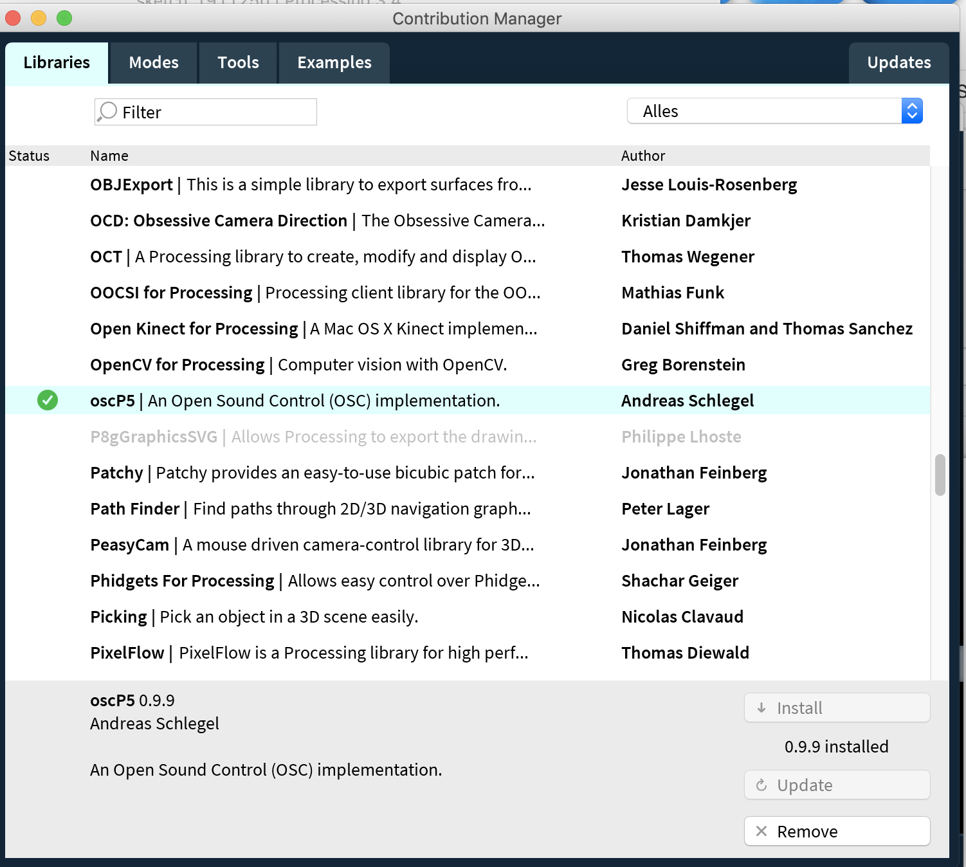The image size is (966, 867).
Task: Select the oscP5 library row
Action: coord(468,400)
